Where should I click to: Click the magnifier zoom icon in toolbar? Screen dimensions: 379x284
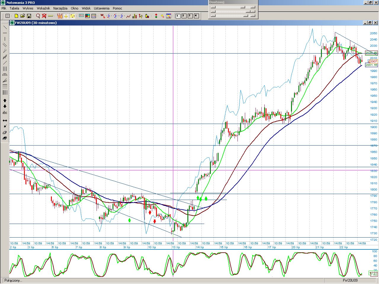click(x=38, y=16)
